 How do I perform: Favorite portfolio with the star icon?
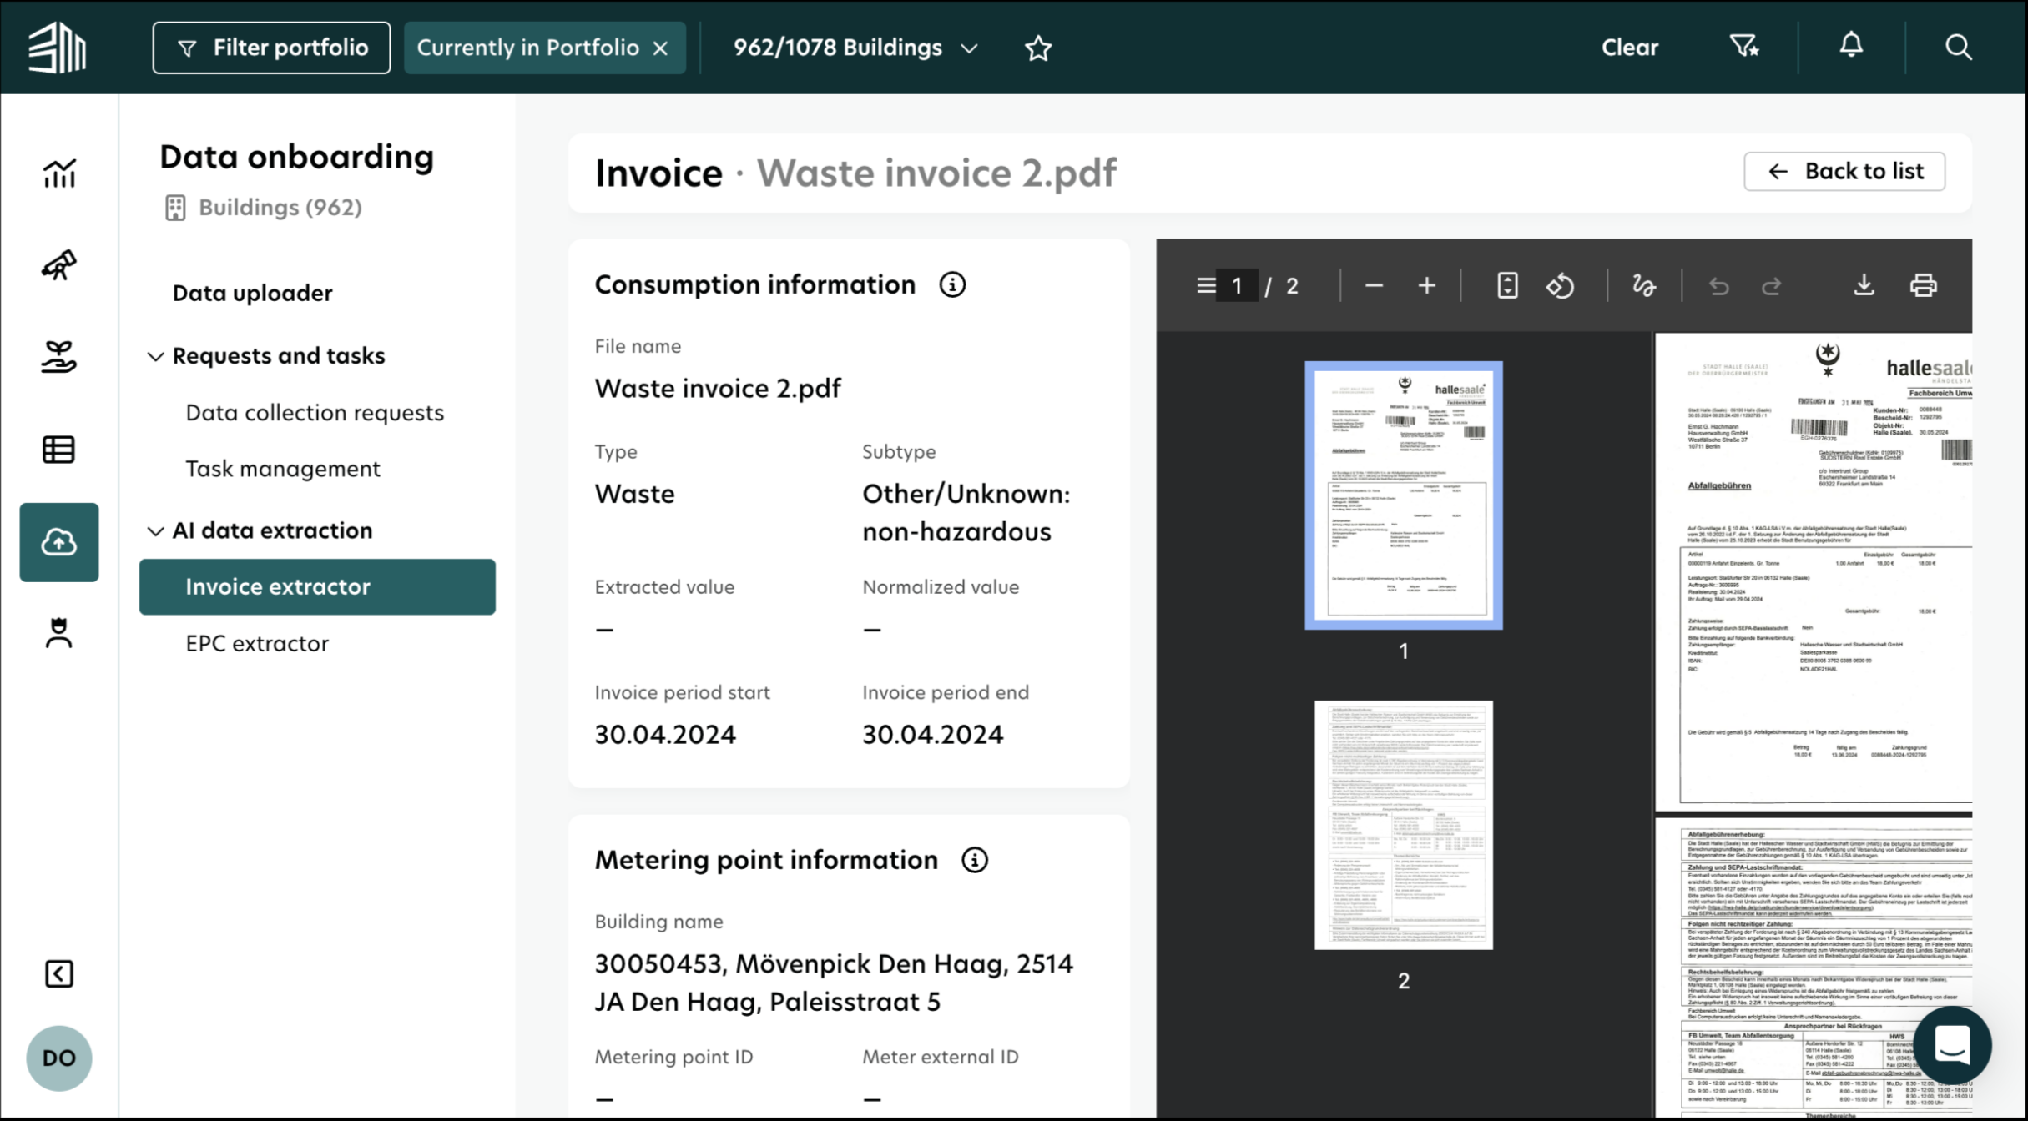1037,48
